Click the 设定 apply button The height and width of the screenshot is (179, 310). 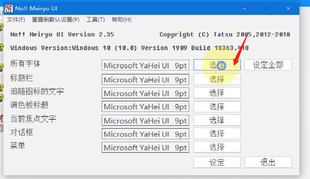[x=217, y=162]
